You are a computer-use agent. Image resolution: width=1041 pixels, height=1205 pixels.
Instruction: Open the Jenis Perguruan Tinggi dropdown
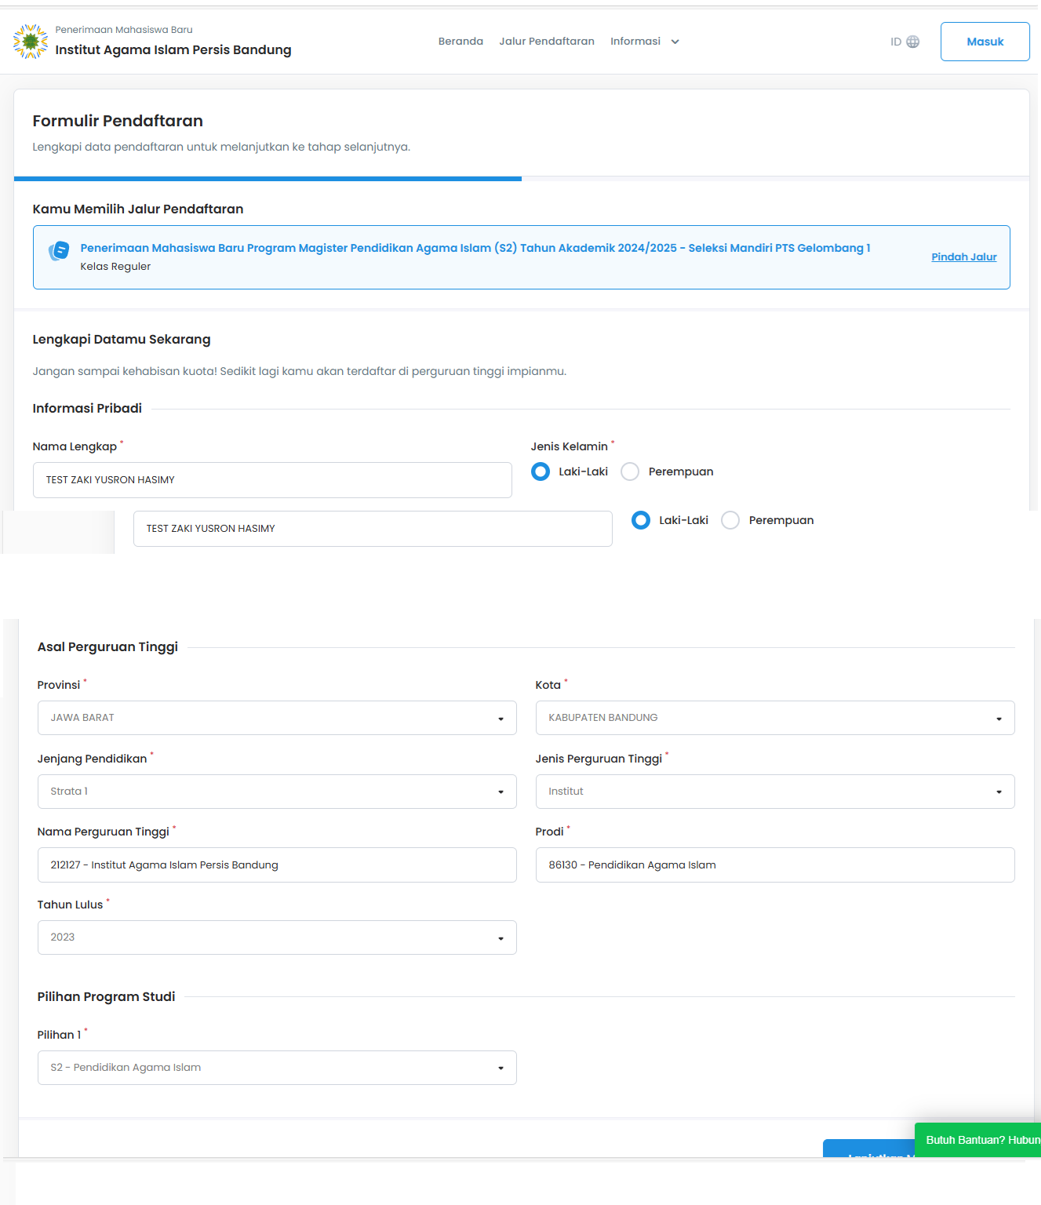[774, 792]
